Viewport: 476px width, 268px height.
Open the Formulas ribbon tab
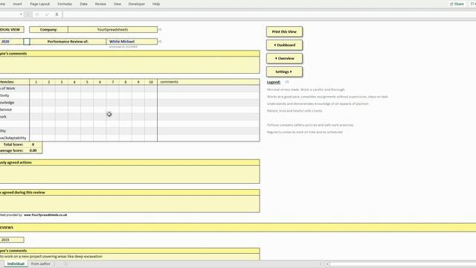65,4
